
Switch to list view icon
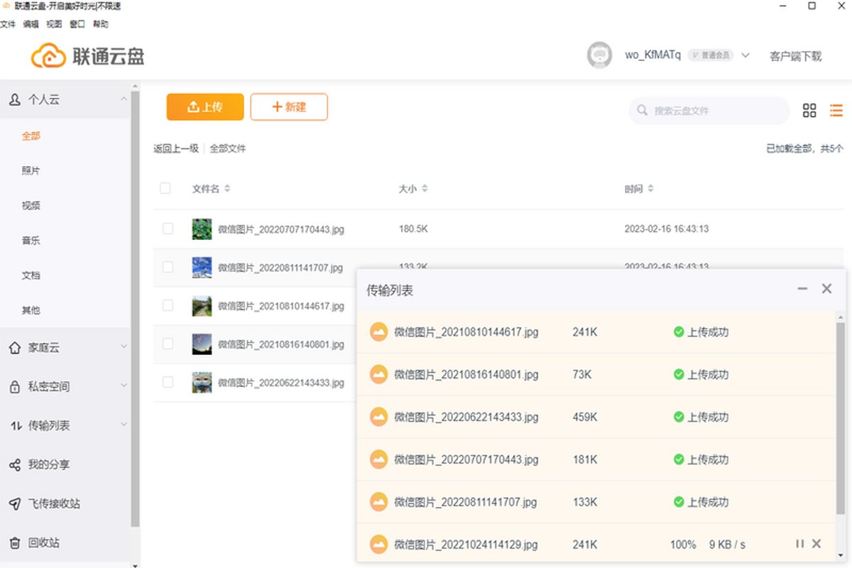836,110
